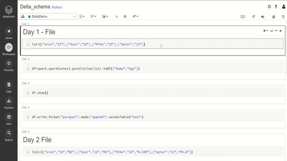Open the clear results dropdown
This screenshot has height=161, width=287.
[135, 17]
